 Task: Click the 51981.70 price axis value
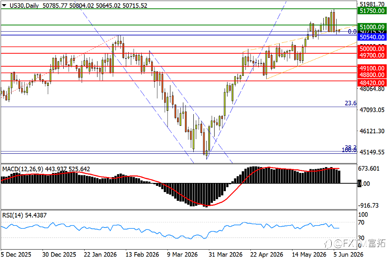(x=372, y=4)
